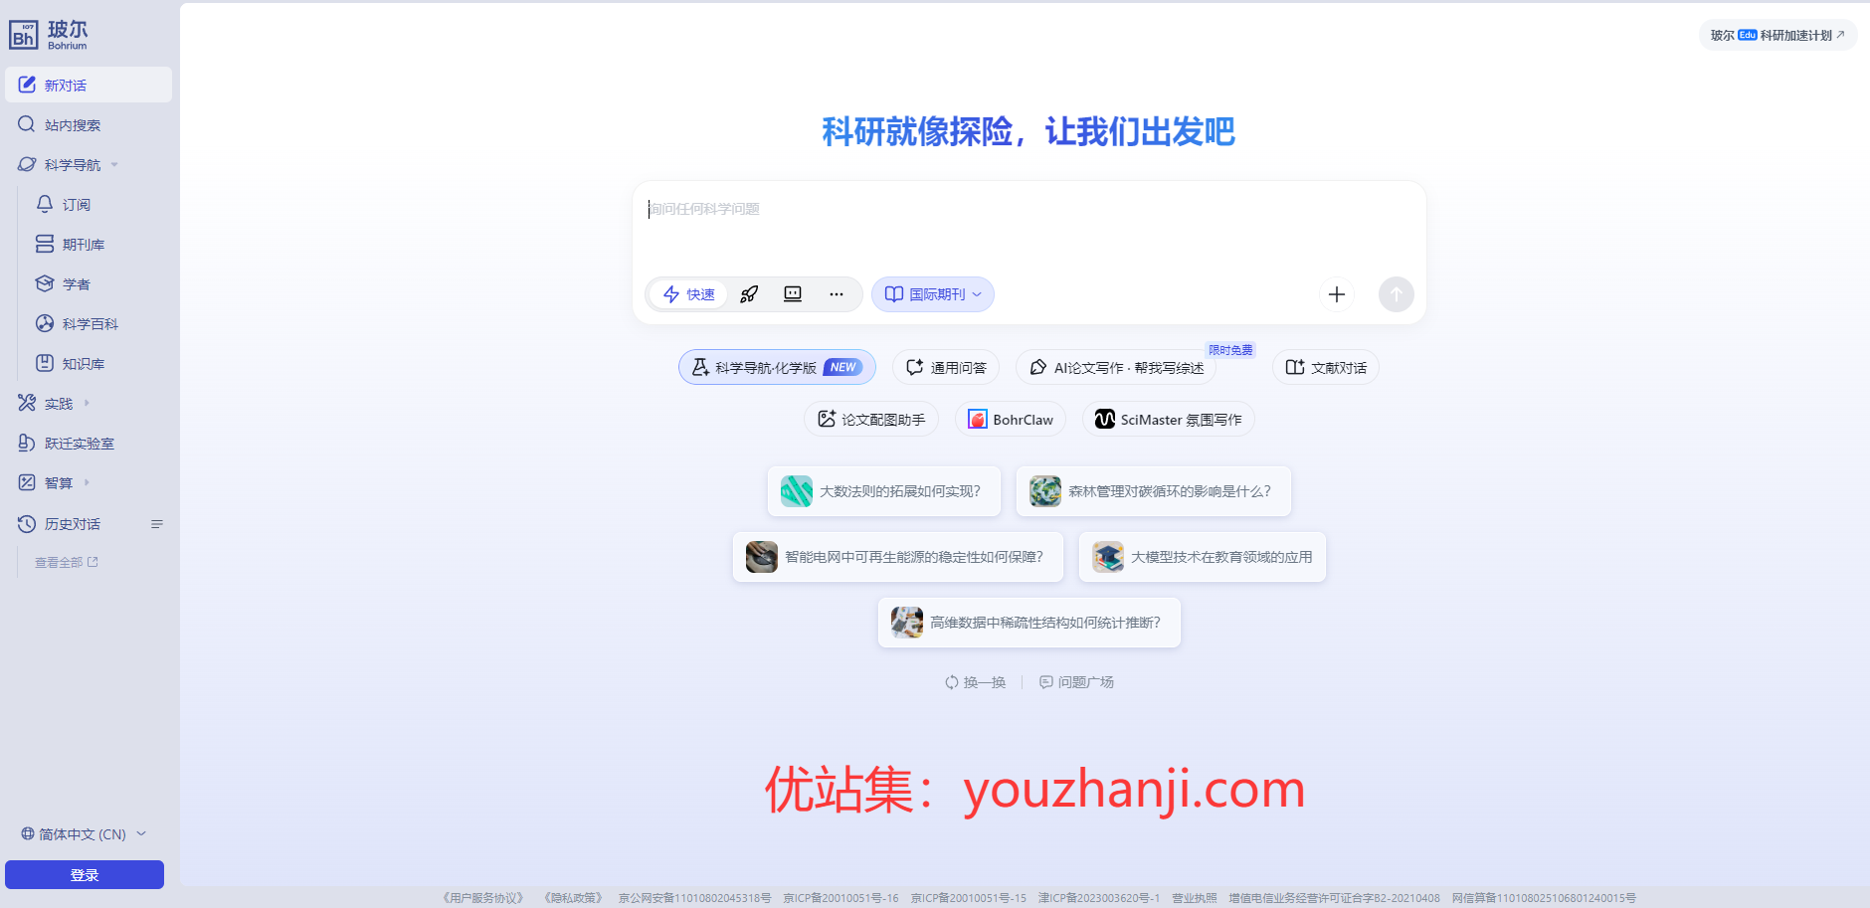The width and height of the screenshot is (1870, 908).
Task: Select the rocket mode icon
Action: (x=749, y=294)
